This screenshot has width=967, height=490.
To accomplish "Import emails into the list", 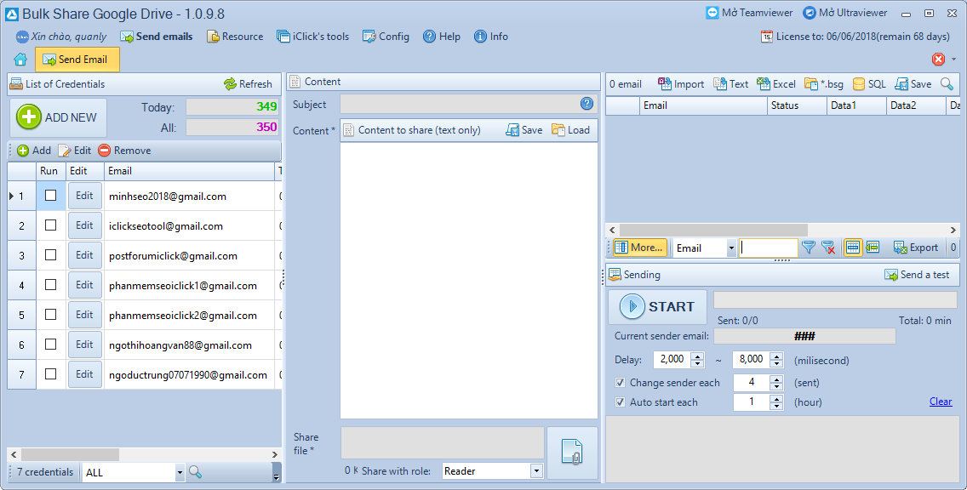I will point(681,84).
